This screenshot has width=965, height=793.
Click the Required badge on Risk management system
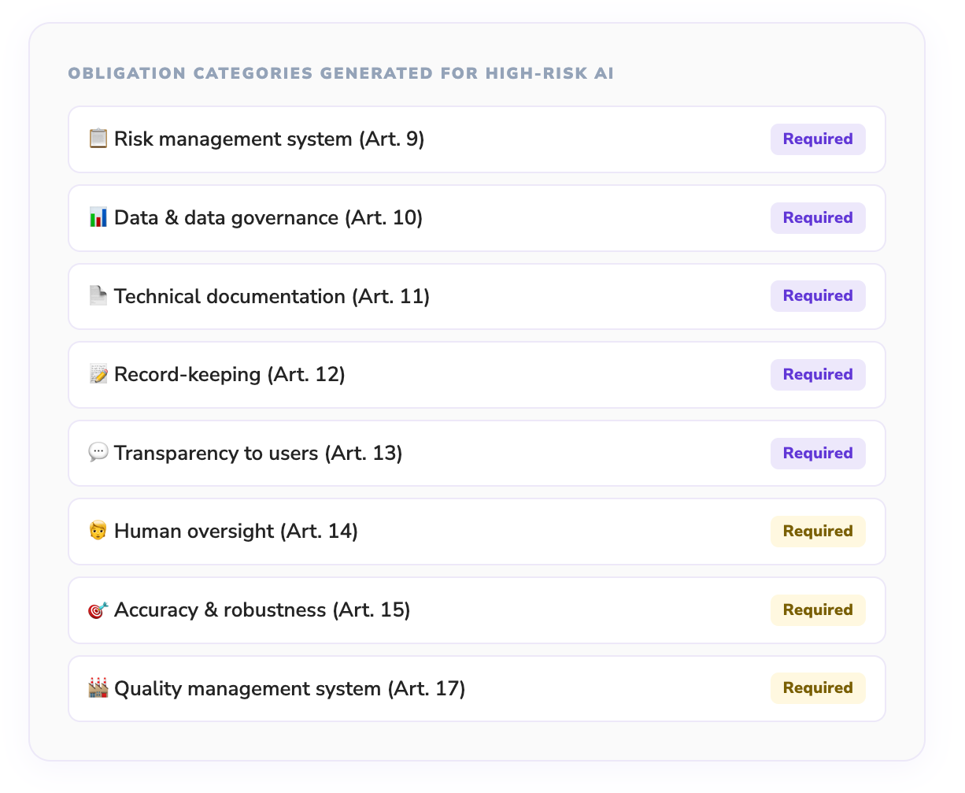pos(817,139)
